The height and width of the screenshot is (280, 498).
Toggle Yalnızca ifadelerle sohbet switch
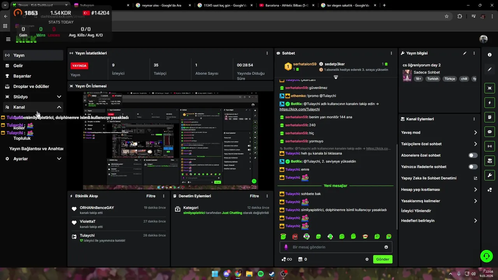coord(473,167)
